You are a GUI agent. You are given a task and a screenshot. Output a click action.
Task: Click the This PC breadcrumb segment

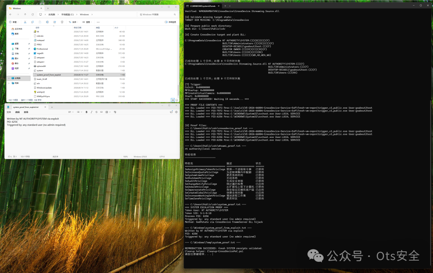pyautogui.click(x=52, y=14)
